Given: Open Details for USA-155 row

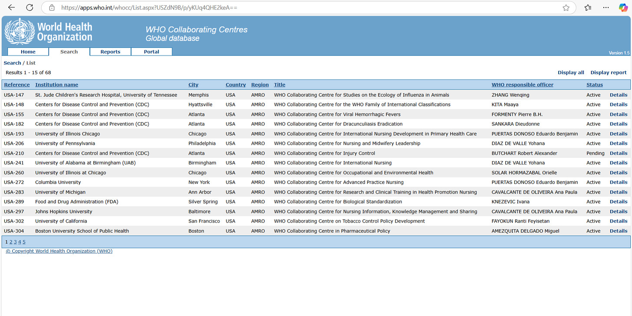Looking at the screenshot, I should tap(619, 115).
